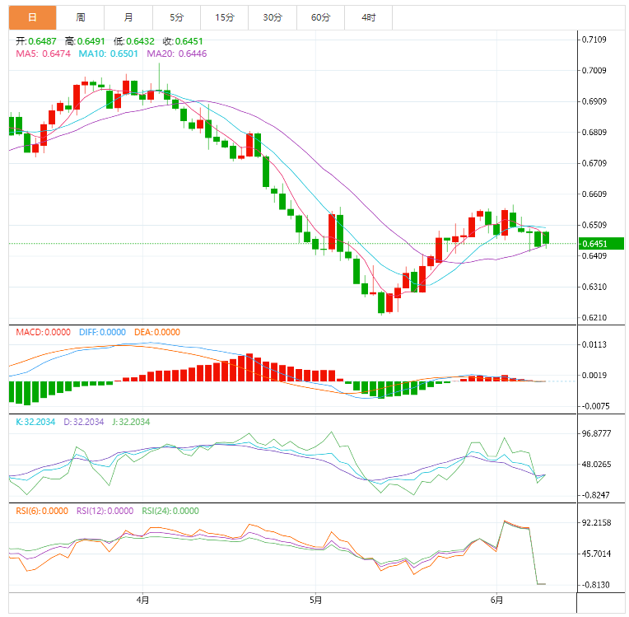Click the 48.0265 KDJ axis label

coord(596,465)
